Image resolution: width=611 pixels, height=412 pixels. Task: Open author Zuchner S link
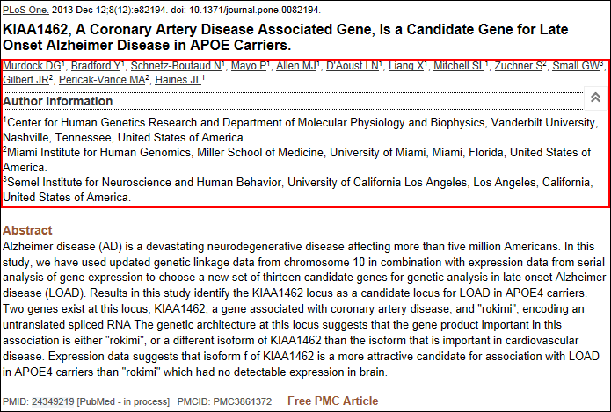pyautogui.click(x=517, y=66)
